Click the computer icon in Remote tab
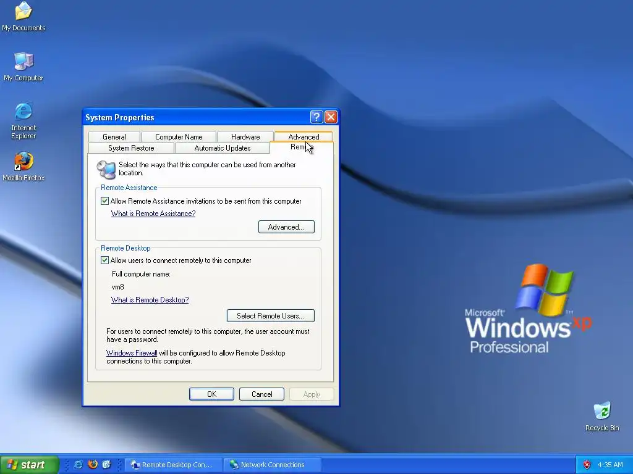The height and width of the screenshot is (474, 633). point(106,169)
